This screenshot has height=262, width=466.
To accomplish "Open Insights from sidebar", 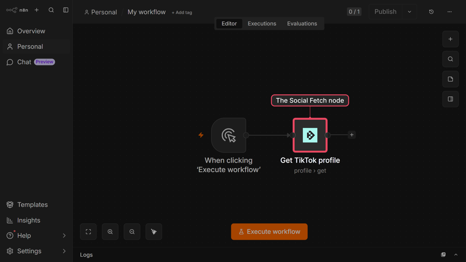I will click(x=36, y=220).
